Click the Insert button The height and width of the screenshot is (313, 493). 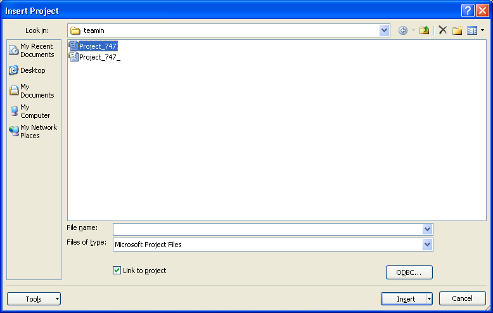point(404,299)
